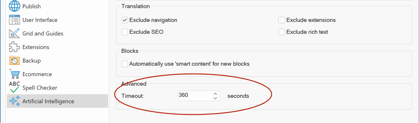Enable automatic smart content for new blocks

point(125,64)
